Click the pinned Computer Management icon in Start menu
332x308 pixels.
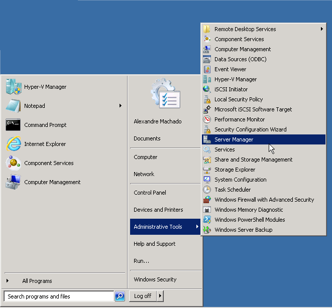pyautogui.click(x=14, y=182)
